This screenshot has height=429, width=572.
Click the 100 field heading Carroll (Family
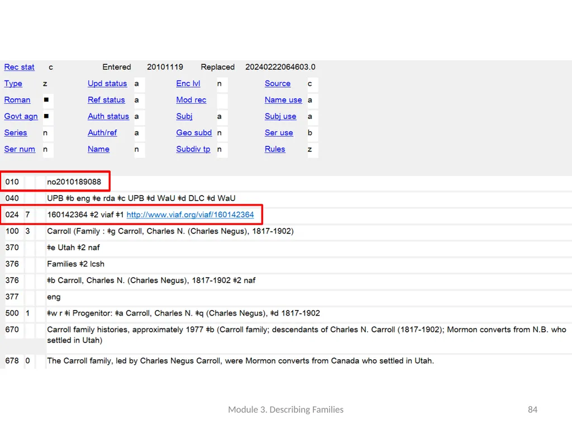click(170, 231)
